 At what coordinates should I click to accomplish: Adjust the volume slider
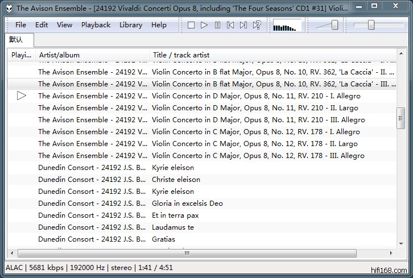pyautogui.click(x=328, y=25)
